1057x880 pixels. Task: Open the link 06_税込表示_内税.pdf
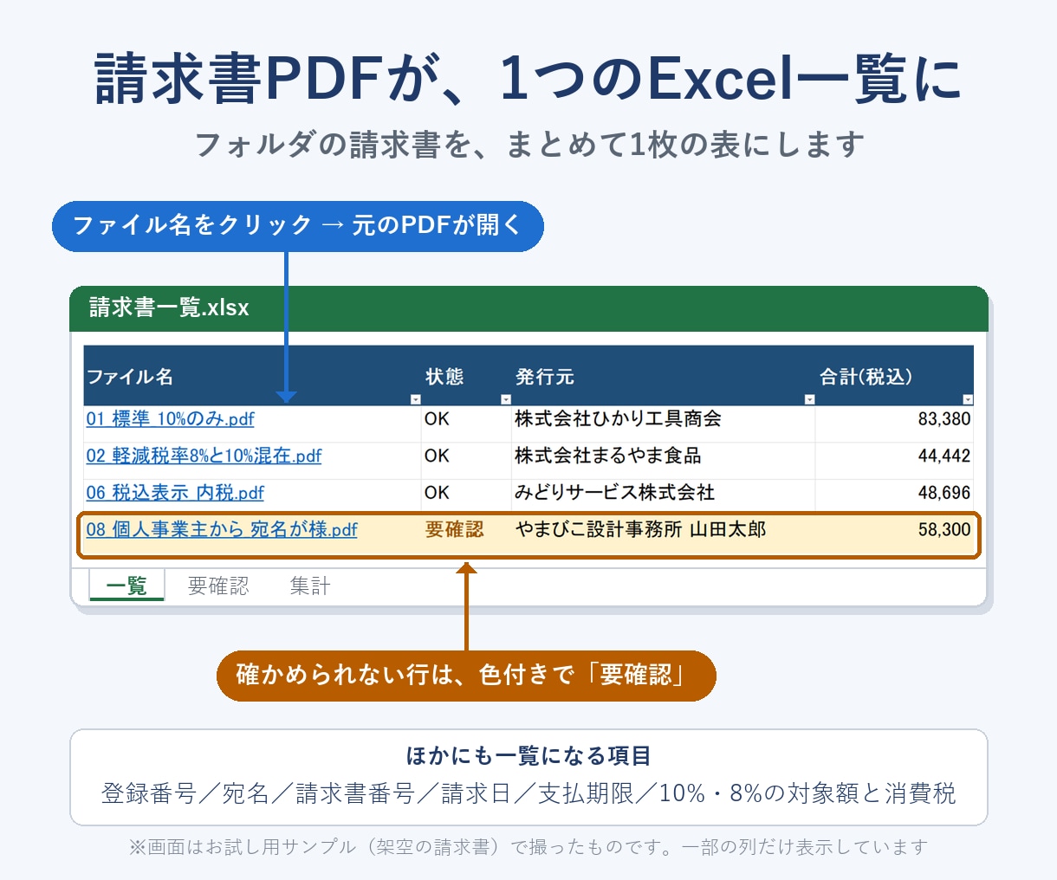coord(175,493)
